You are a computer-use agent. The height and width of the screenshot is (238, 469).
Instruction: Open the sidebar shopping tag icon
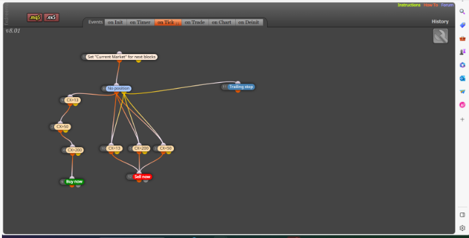pos(462,25)
